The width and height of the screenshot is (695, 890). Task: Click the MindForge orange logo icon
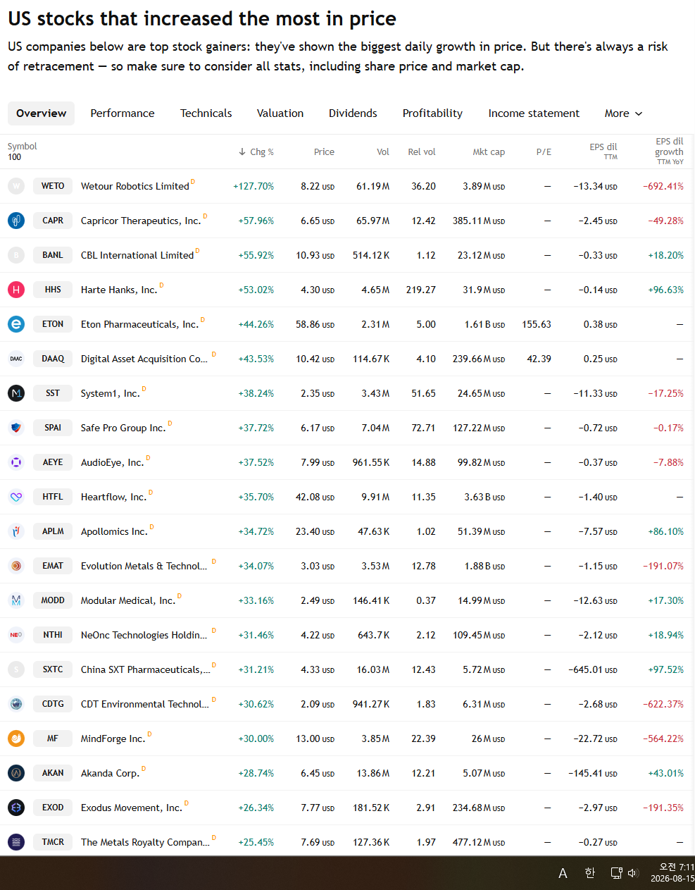point(16,738)
